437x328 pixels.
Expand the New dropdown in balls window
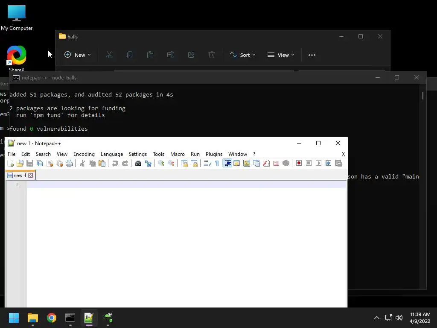coord(78,55)
